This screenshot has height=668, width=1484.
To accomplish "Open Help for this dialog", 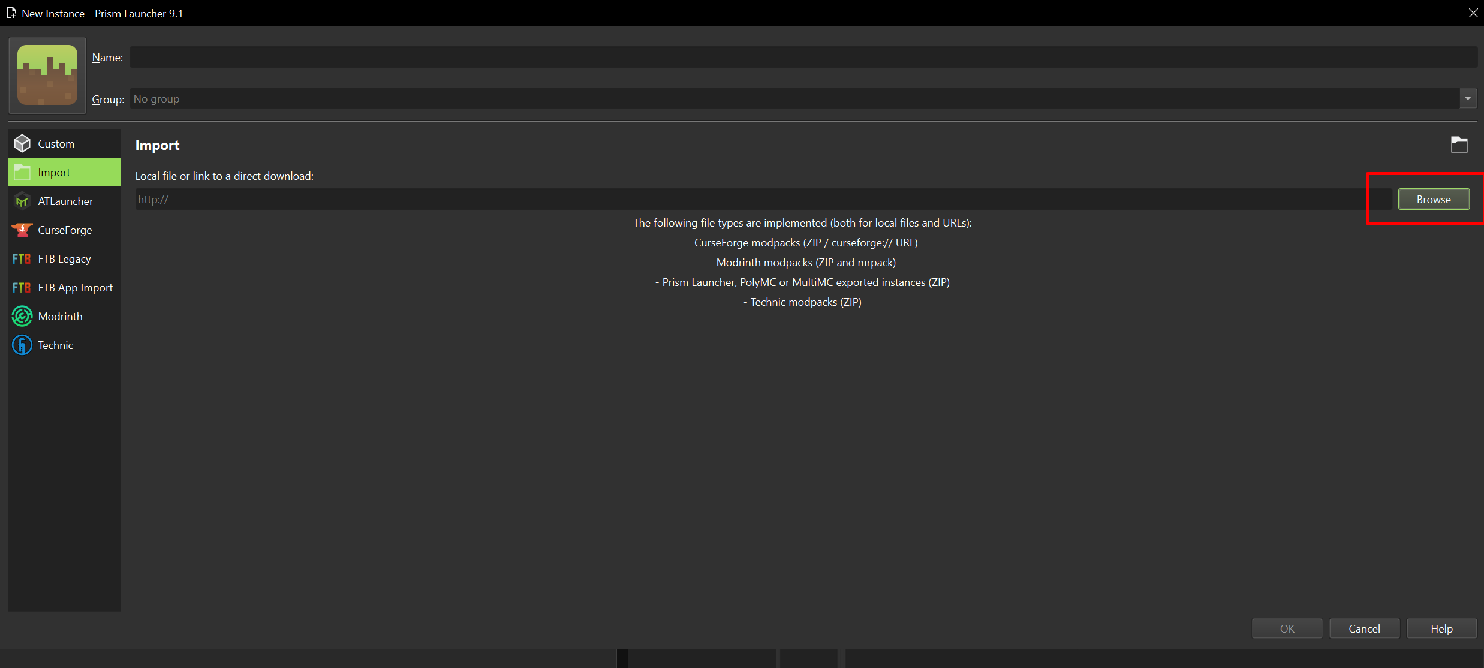I will pos(1441,628).
